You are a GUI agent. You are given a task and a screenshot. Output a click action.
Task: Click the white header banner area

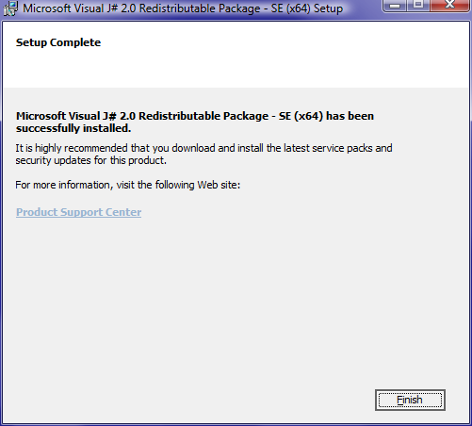[236, 55]
